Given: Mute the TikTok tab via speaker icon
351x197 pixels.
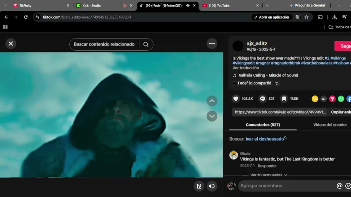Looking at the screenshot, I should (x=188, y=5).
